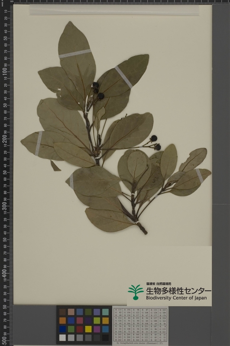
Task: Click the Biodiversity Center of Japan text
Action: pyautogui.click(x=176, y=298)
